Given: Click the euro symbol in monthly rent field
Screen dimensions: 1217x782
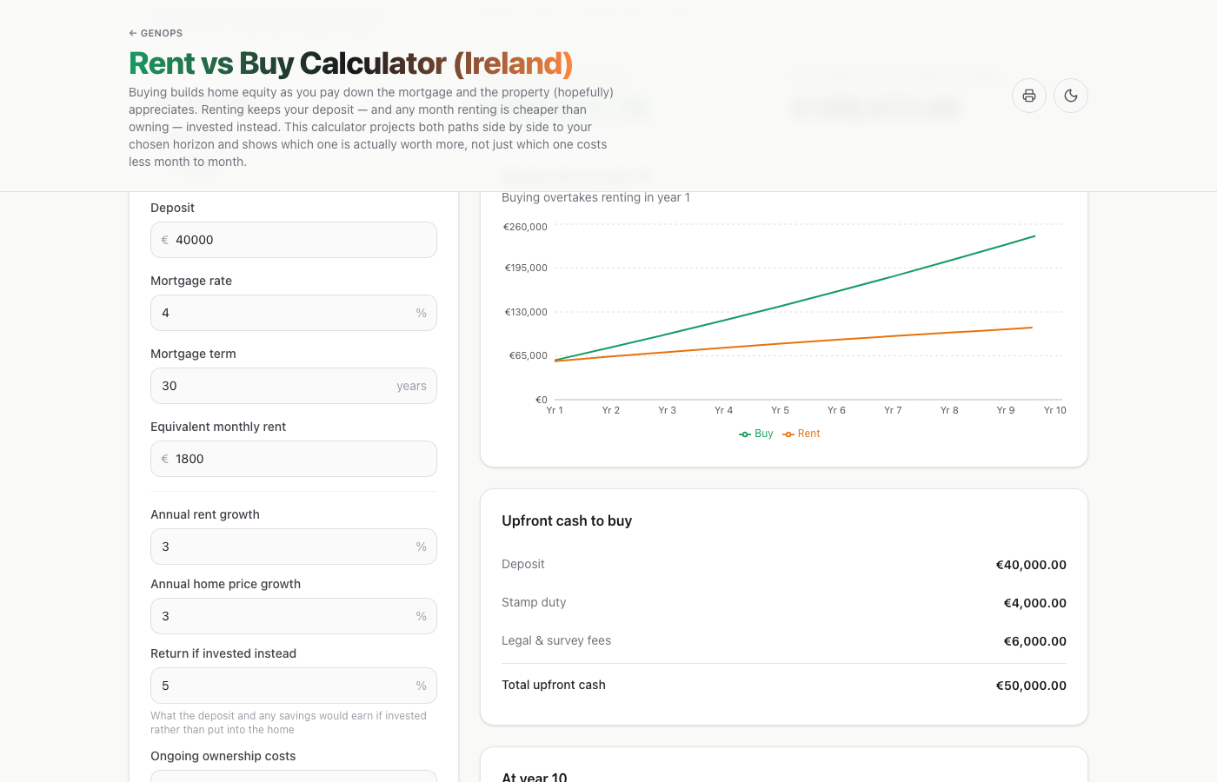Looking at the screenshot, I should point(165,459).
